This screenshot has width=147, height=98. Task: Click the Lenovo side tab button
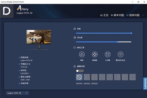pos(145,84)
